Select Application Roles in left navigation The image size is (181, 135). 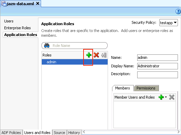pos(21,35)
